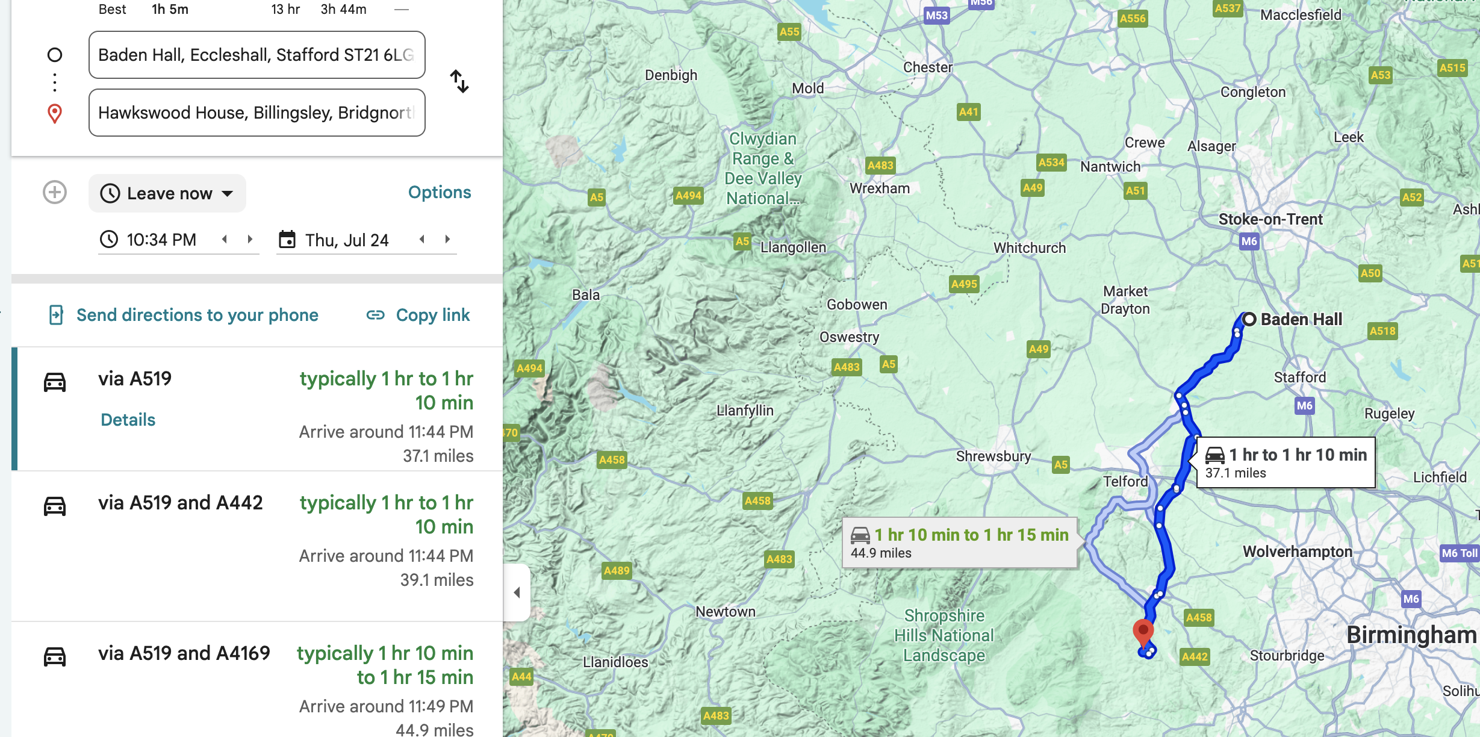Click the copy link chain icon

point(376,315)
